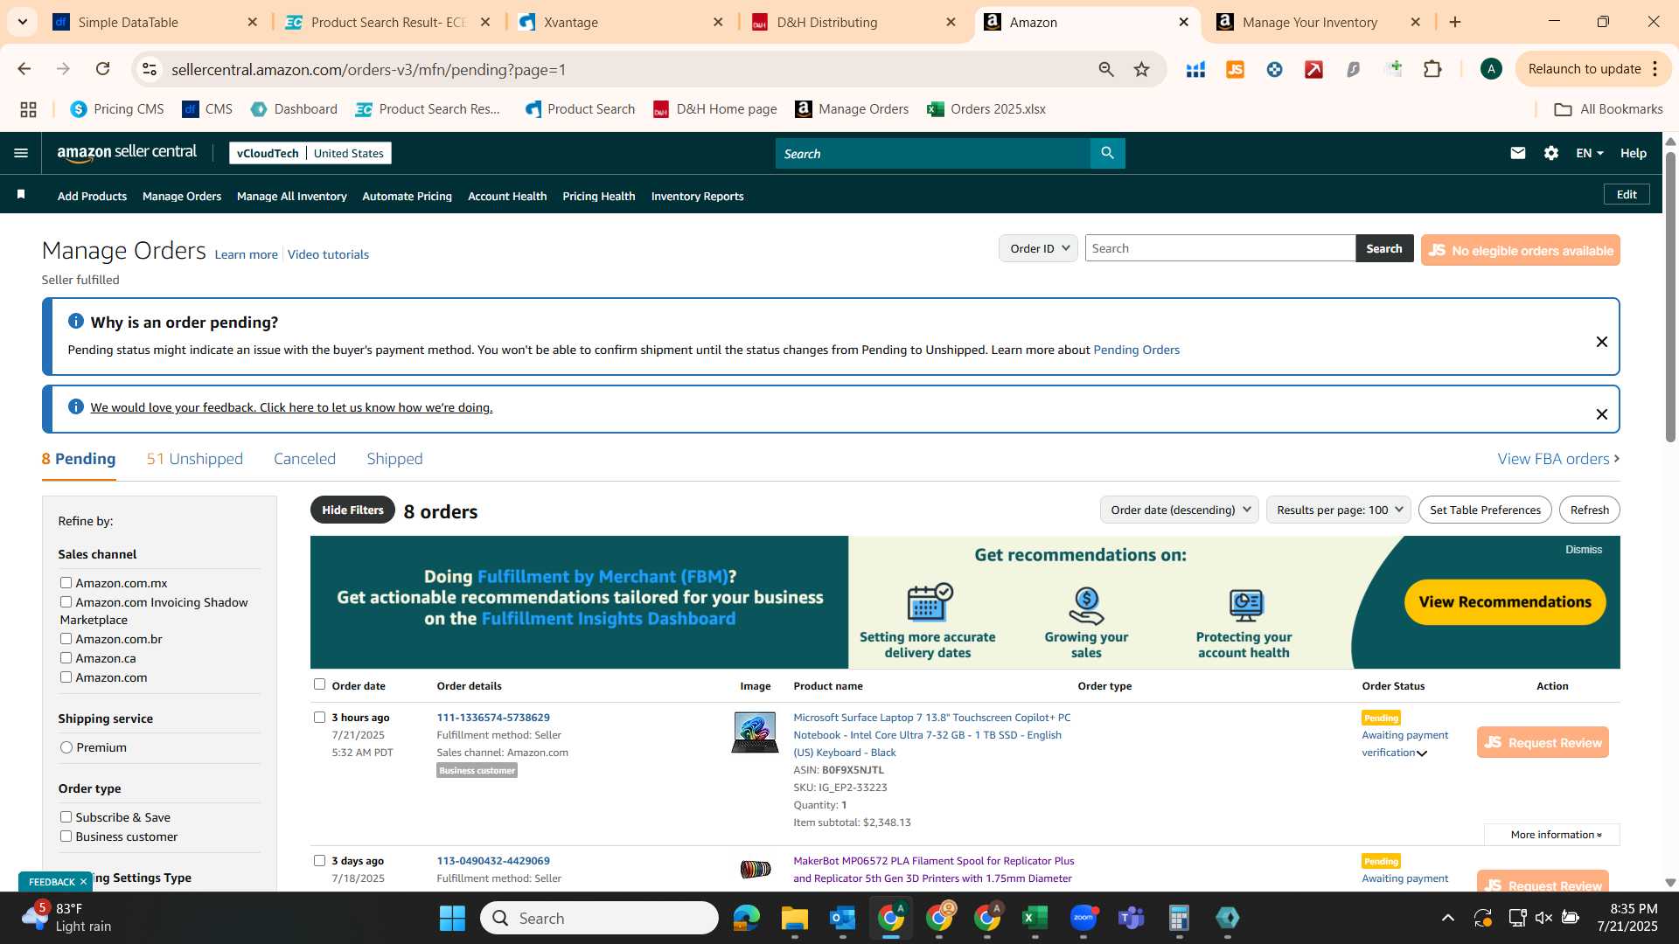Open Excel from the taskbar
The image size is (1679, 944).
[x=1035, y=918]
